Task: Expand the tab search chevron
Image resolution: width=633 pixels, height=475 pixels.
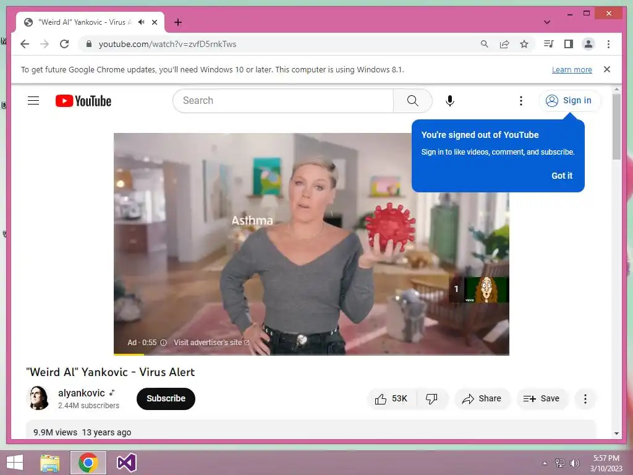Action: click(x=546, y=22)
